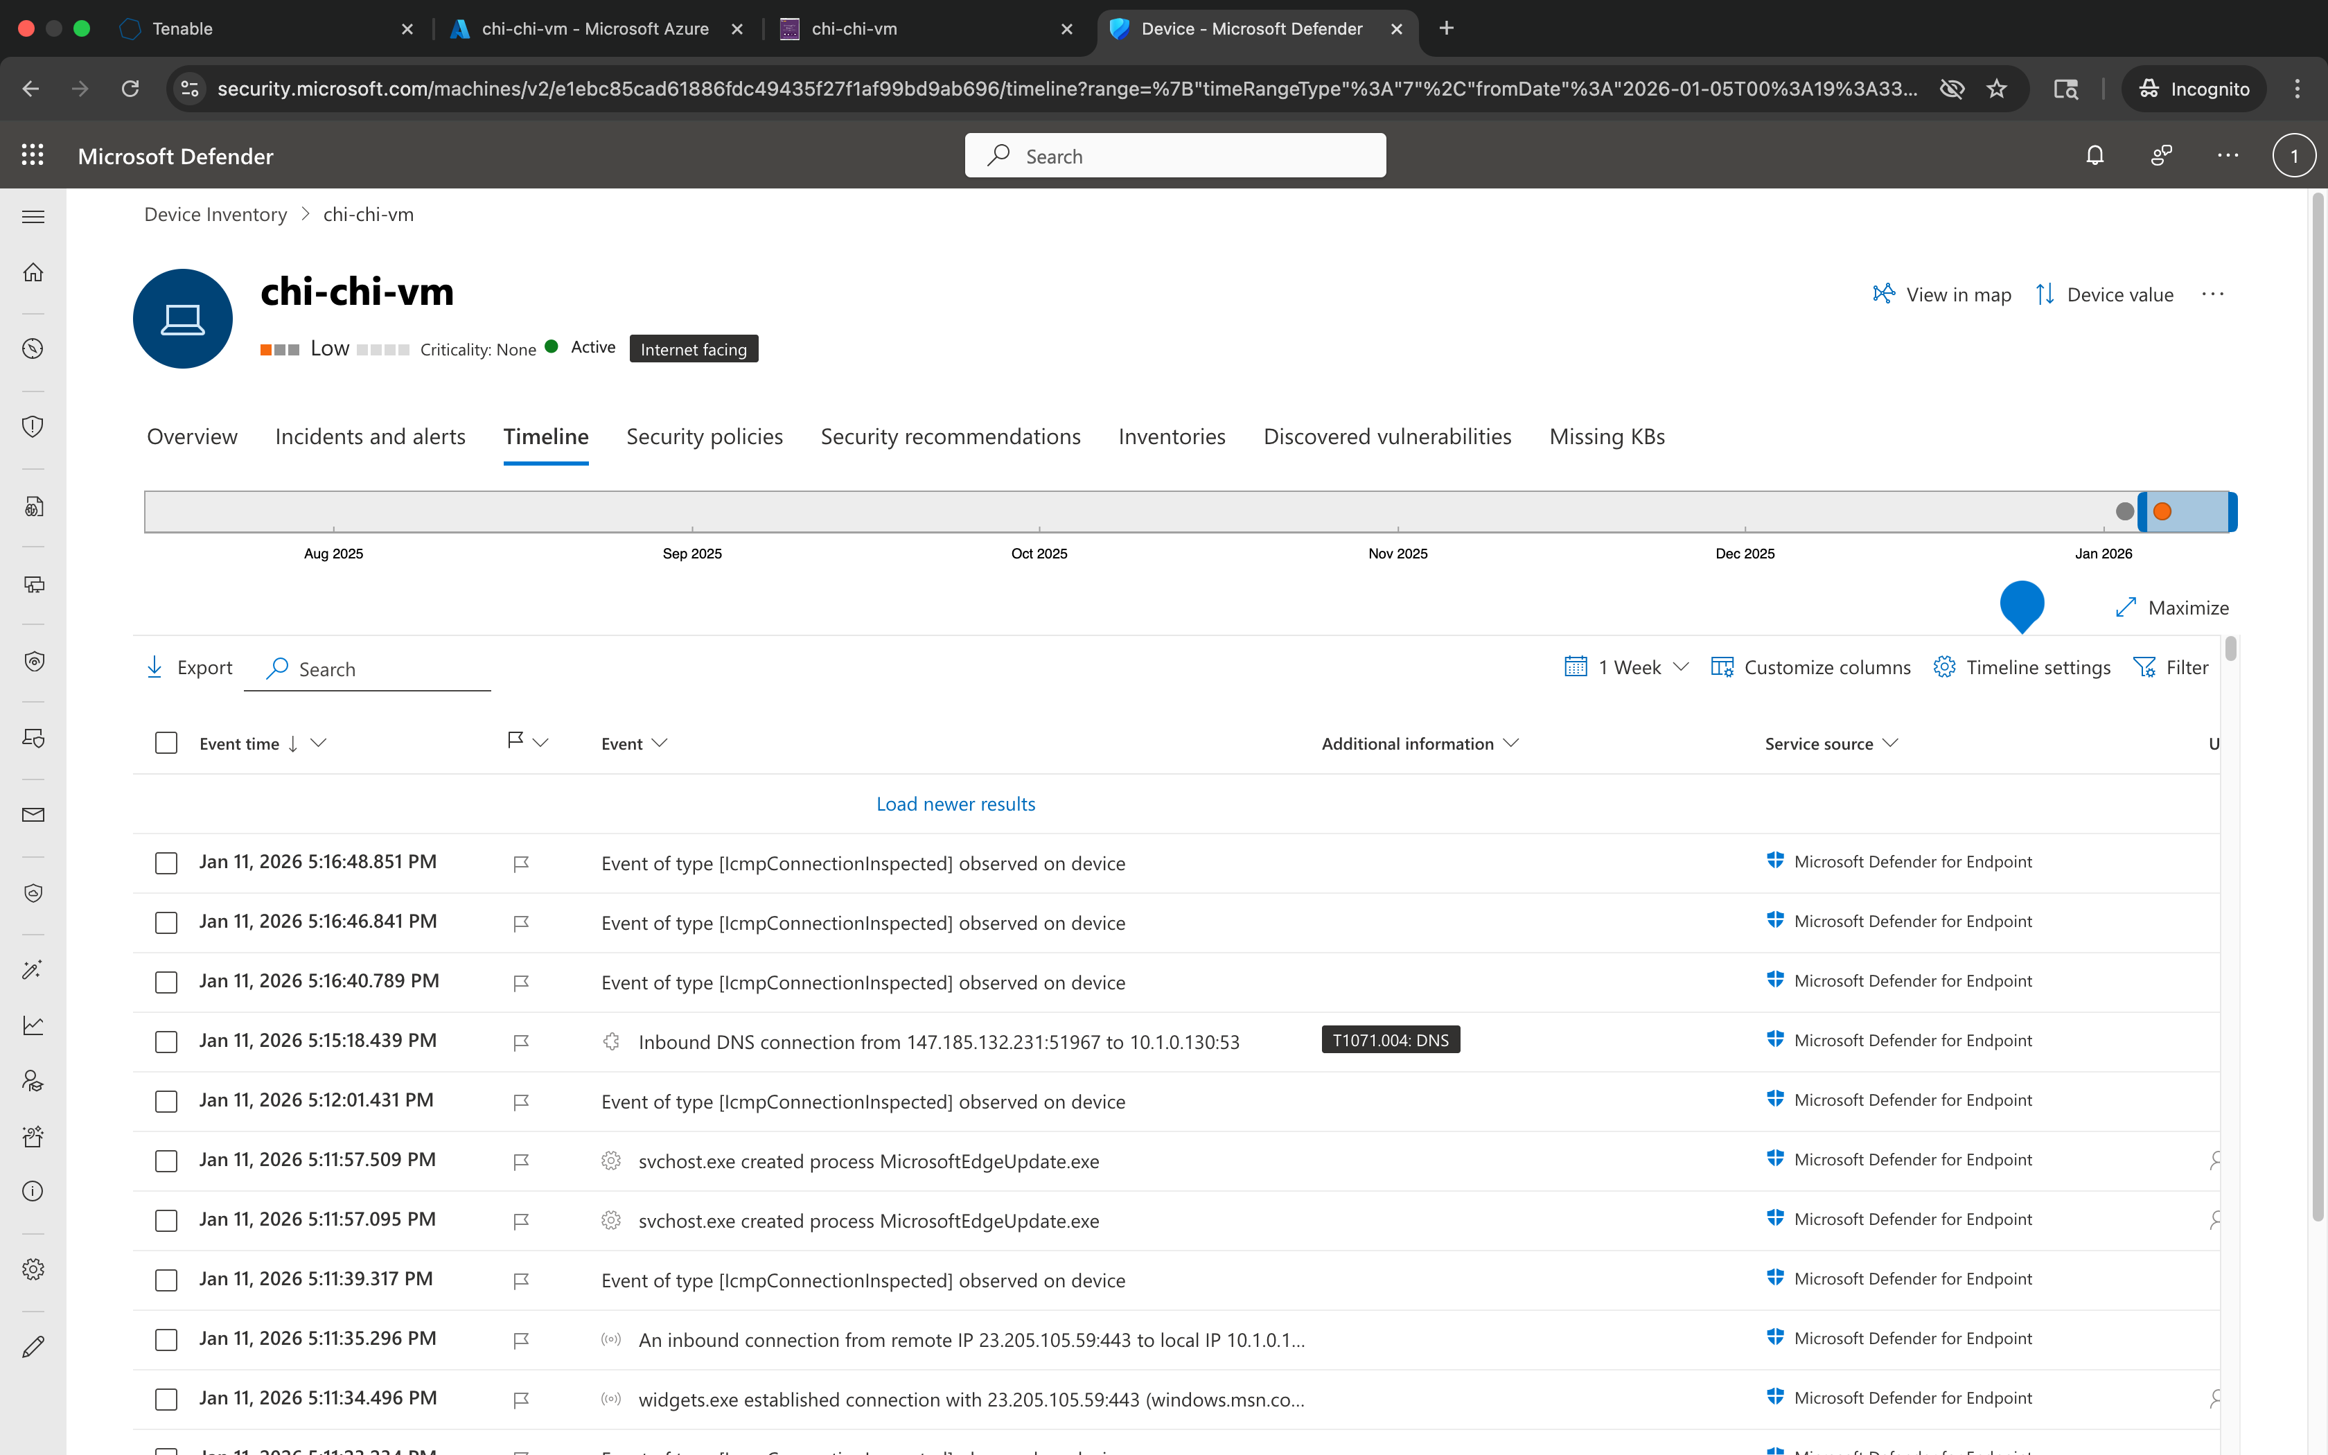Open the account avatar circle
The image size is (2328, 1455).
(x=2293, y=156)
